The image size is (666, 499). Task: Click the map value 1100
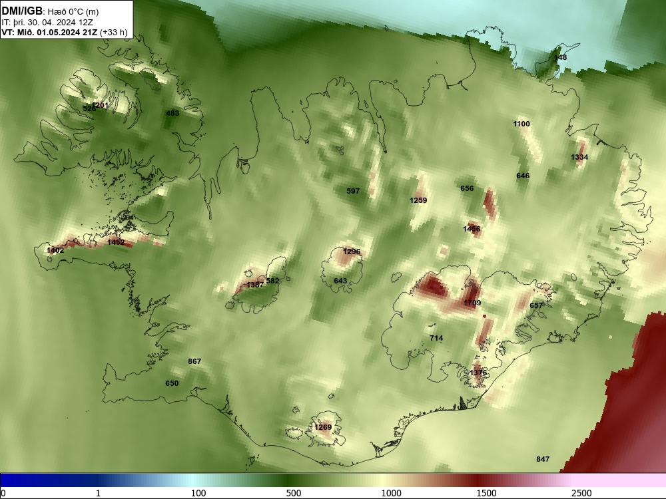pos(521,124)
